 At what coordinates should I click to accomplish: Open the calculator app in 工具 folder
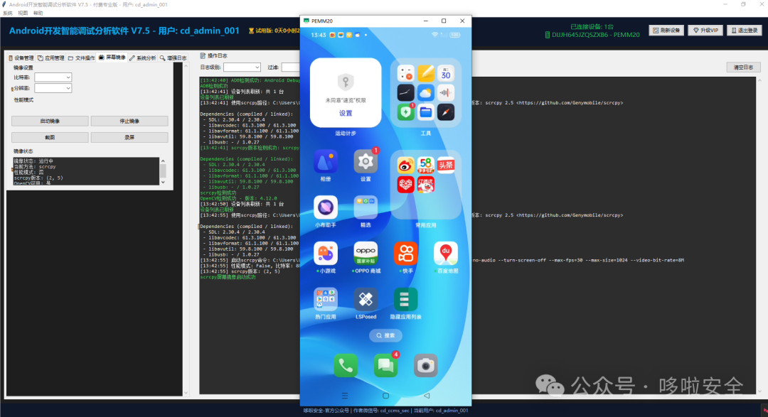405,74
